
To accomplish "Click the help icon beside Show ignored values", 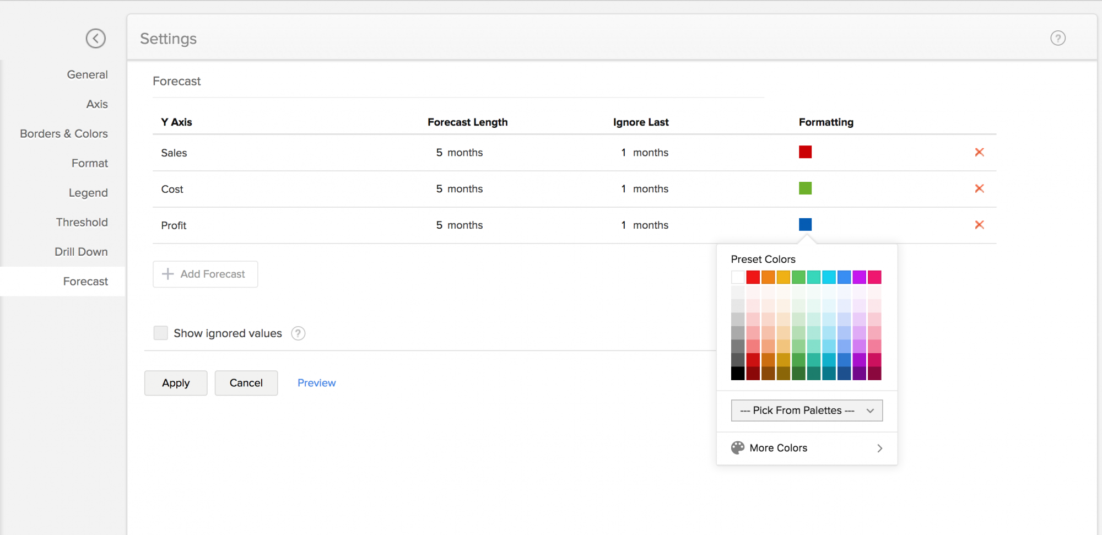I will pos(298,333).
